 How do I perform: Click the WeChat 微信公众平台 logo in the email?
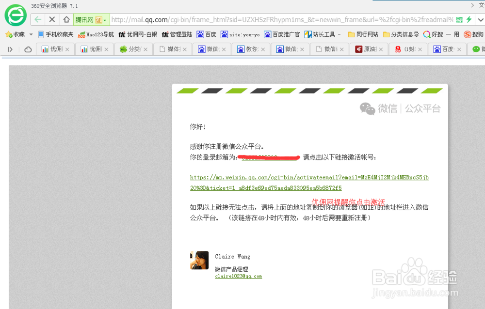(400, 108)
